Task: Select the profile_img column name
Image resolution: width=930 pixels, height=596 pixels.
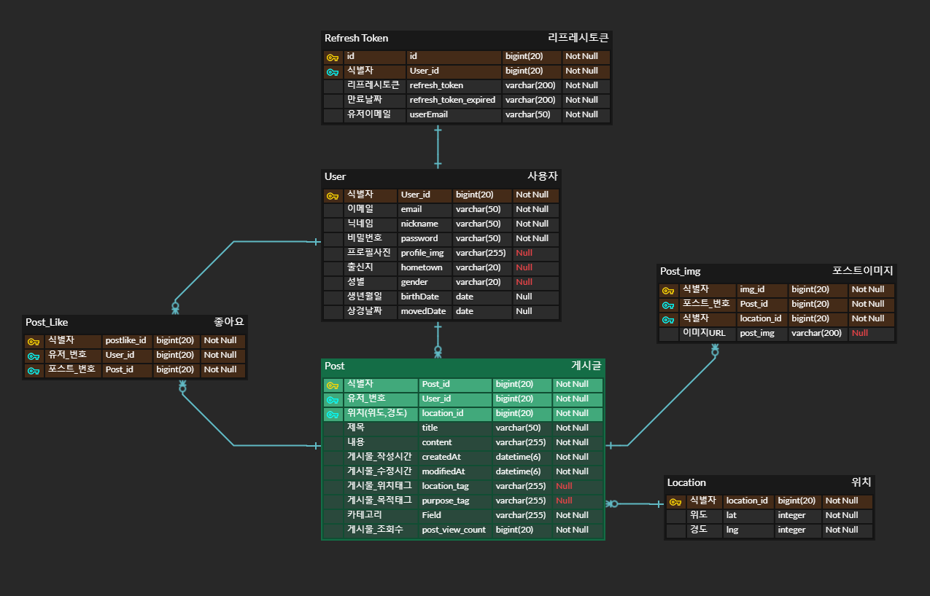Action: [422, 253]
